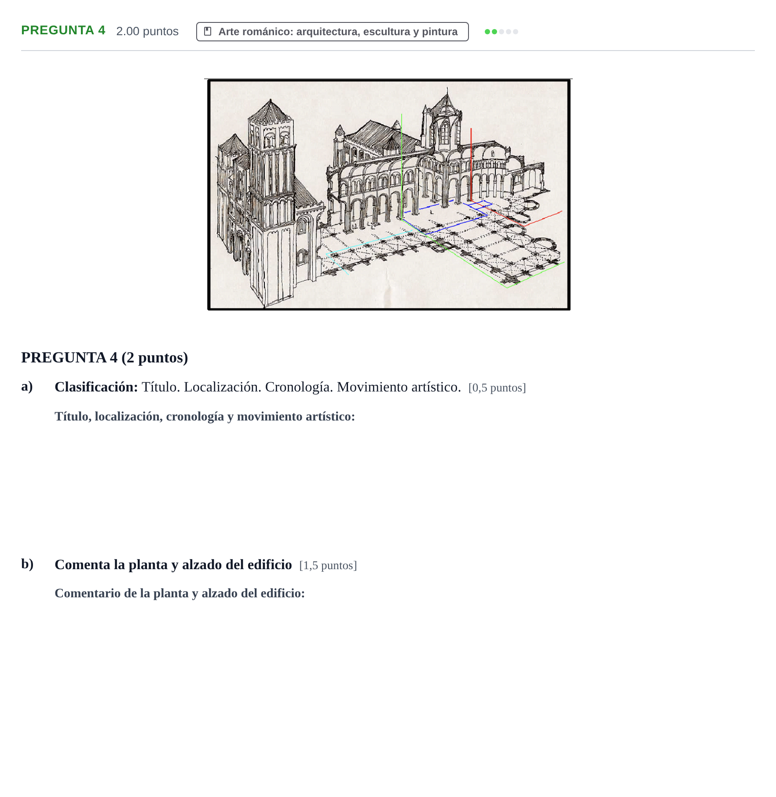Screen dimensions: 776x797
Task: Open the Arte románico topic tag
Action: pos(332,32)
